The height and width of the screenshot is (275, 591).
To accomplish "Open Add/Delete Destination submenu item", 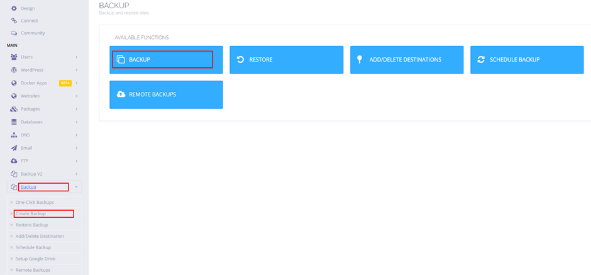I will [45, 236].
